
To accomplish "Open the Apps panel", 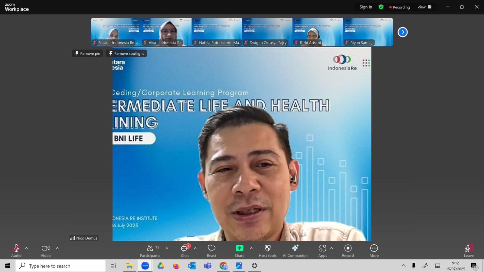I will (323, 251).
